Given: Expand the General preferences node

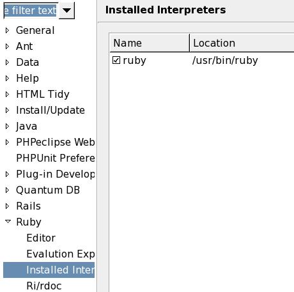Looking at the screenshot, I should click(x=7, y=31).
